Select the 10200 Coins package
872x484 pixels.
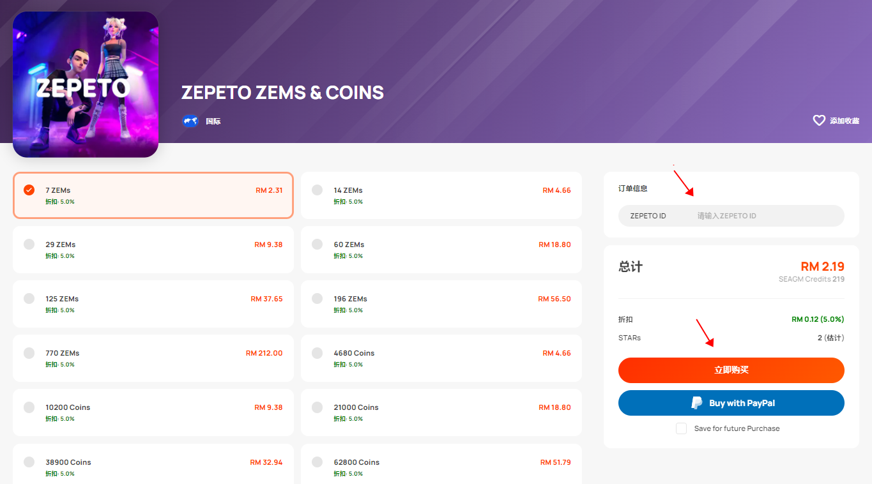click(153, 412)
